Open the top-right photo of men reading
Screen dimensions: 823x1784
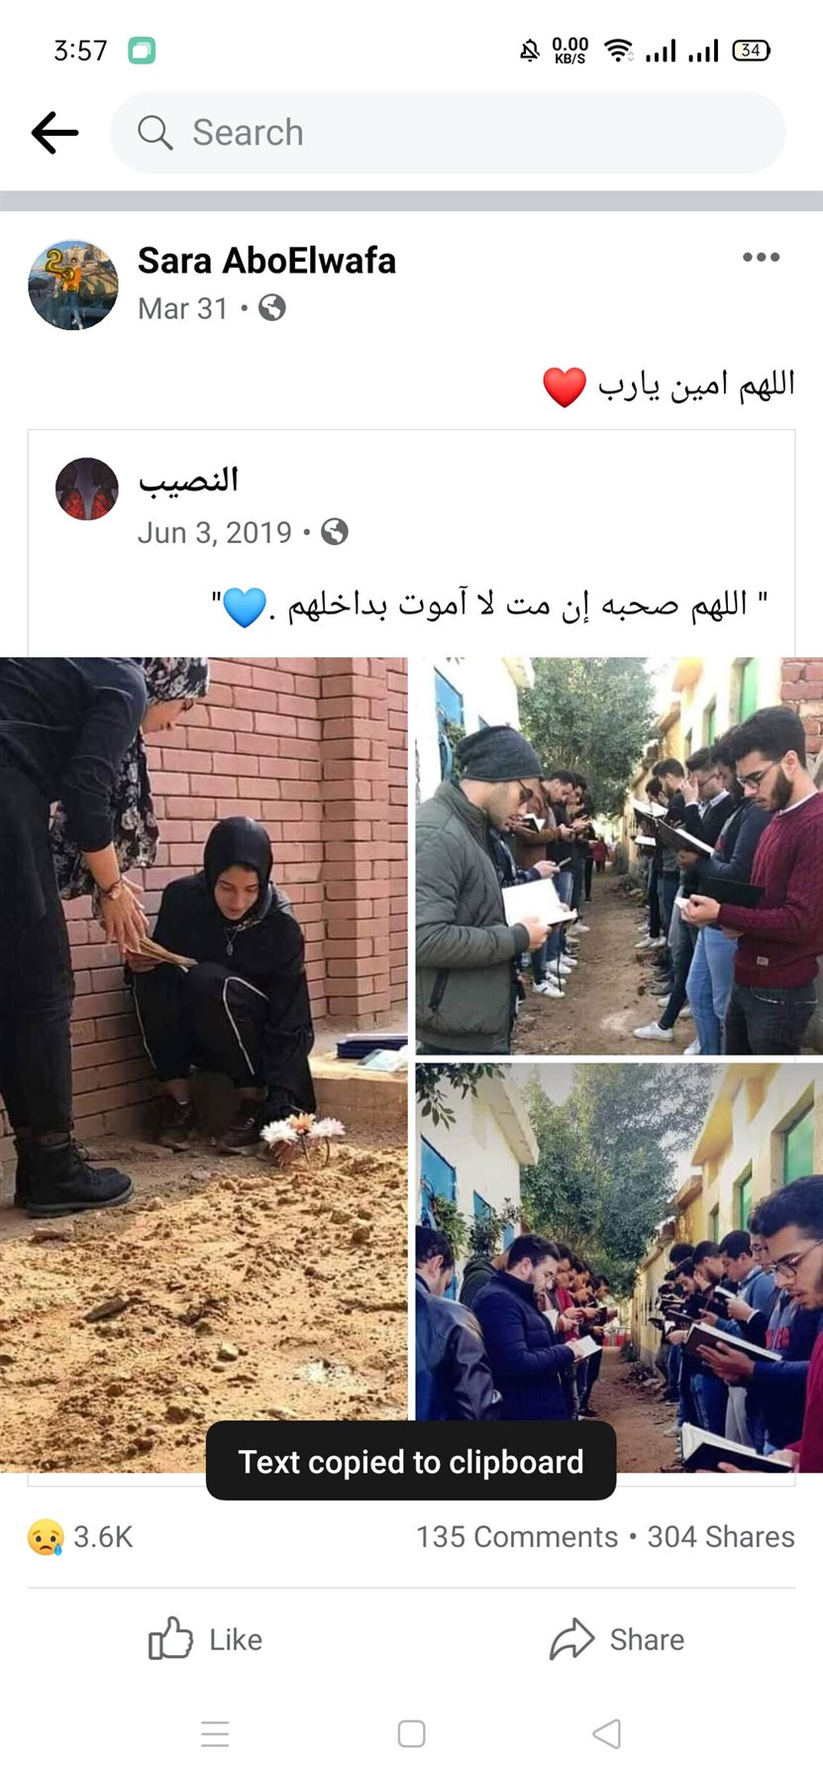(619, 855)
